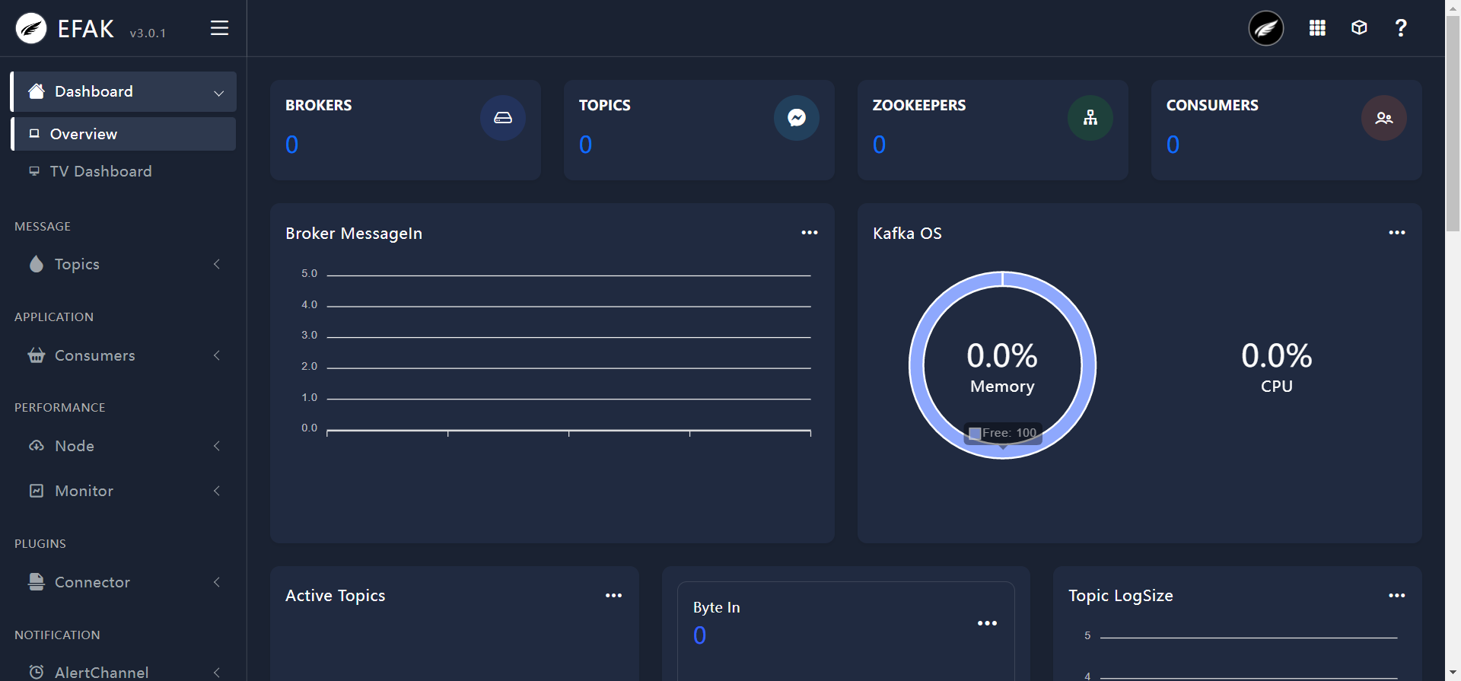
Task: Click the Overview square icon
Action: (34, 134)
